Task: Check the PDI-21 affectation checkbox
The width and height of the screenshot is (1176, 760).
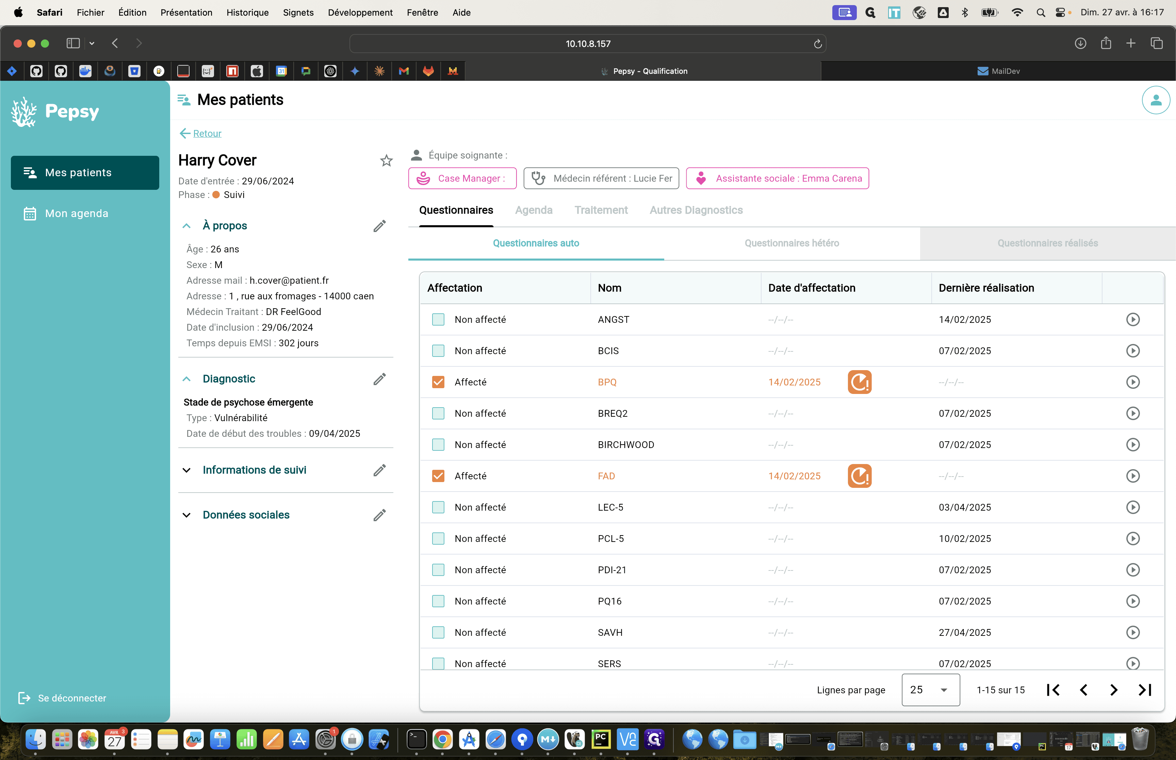Action: click(438, 570)
